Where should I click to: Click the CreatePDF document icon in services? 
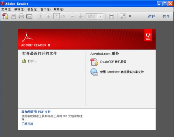click(x=94, y=62)
